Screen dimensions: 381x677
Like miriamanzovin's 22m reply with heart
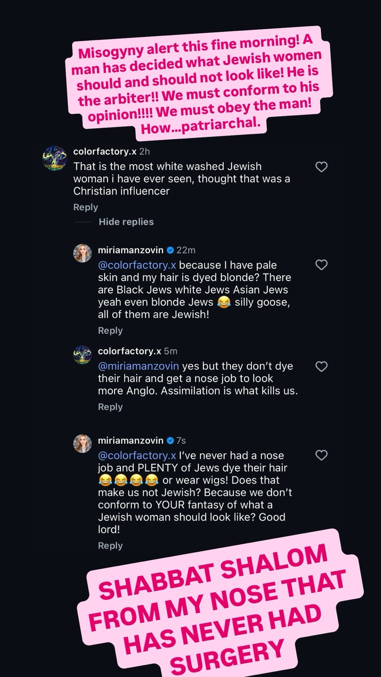point(321,265)
